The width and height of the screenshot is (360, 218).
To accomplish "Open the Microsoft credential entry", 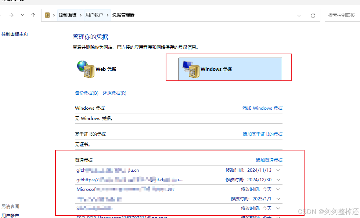I will (x=125, y=189).
